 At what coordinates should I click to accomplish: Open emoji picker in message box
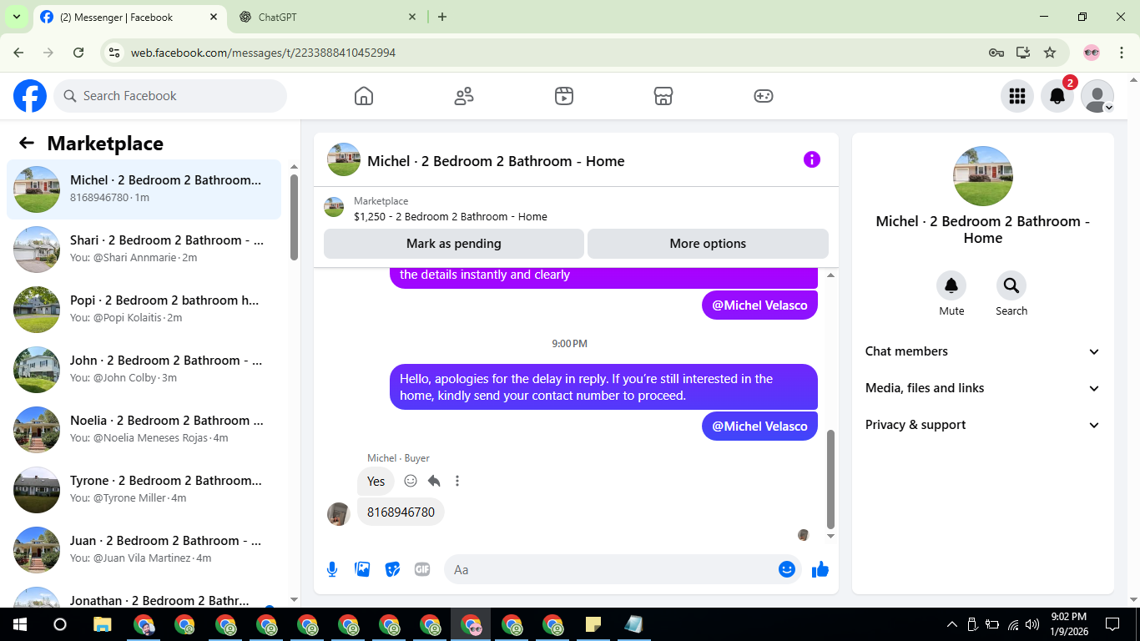(x=787, y=569)
